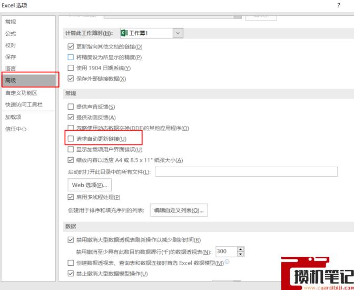Uncheck 保存外部链接数据
The image size is (354, 290).
tap(71, 79)
